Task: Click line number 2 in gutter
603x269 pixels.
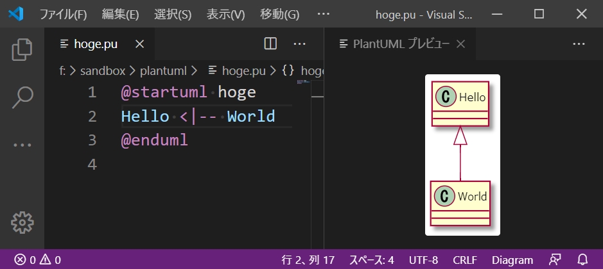Action: point(92,117)
